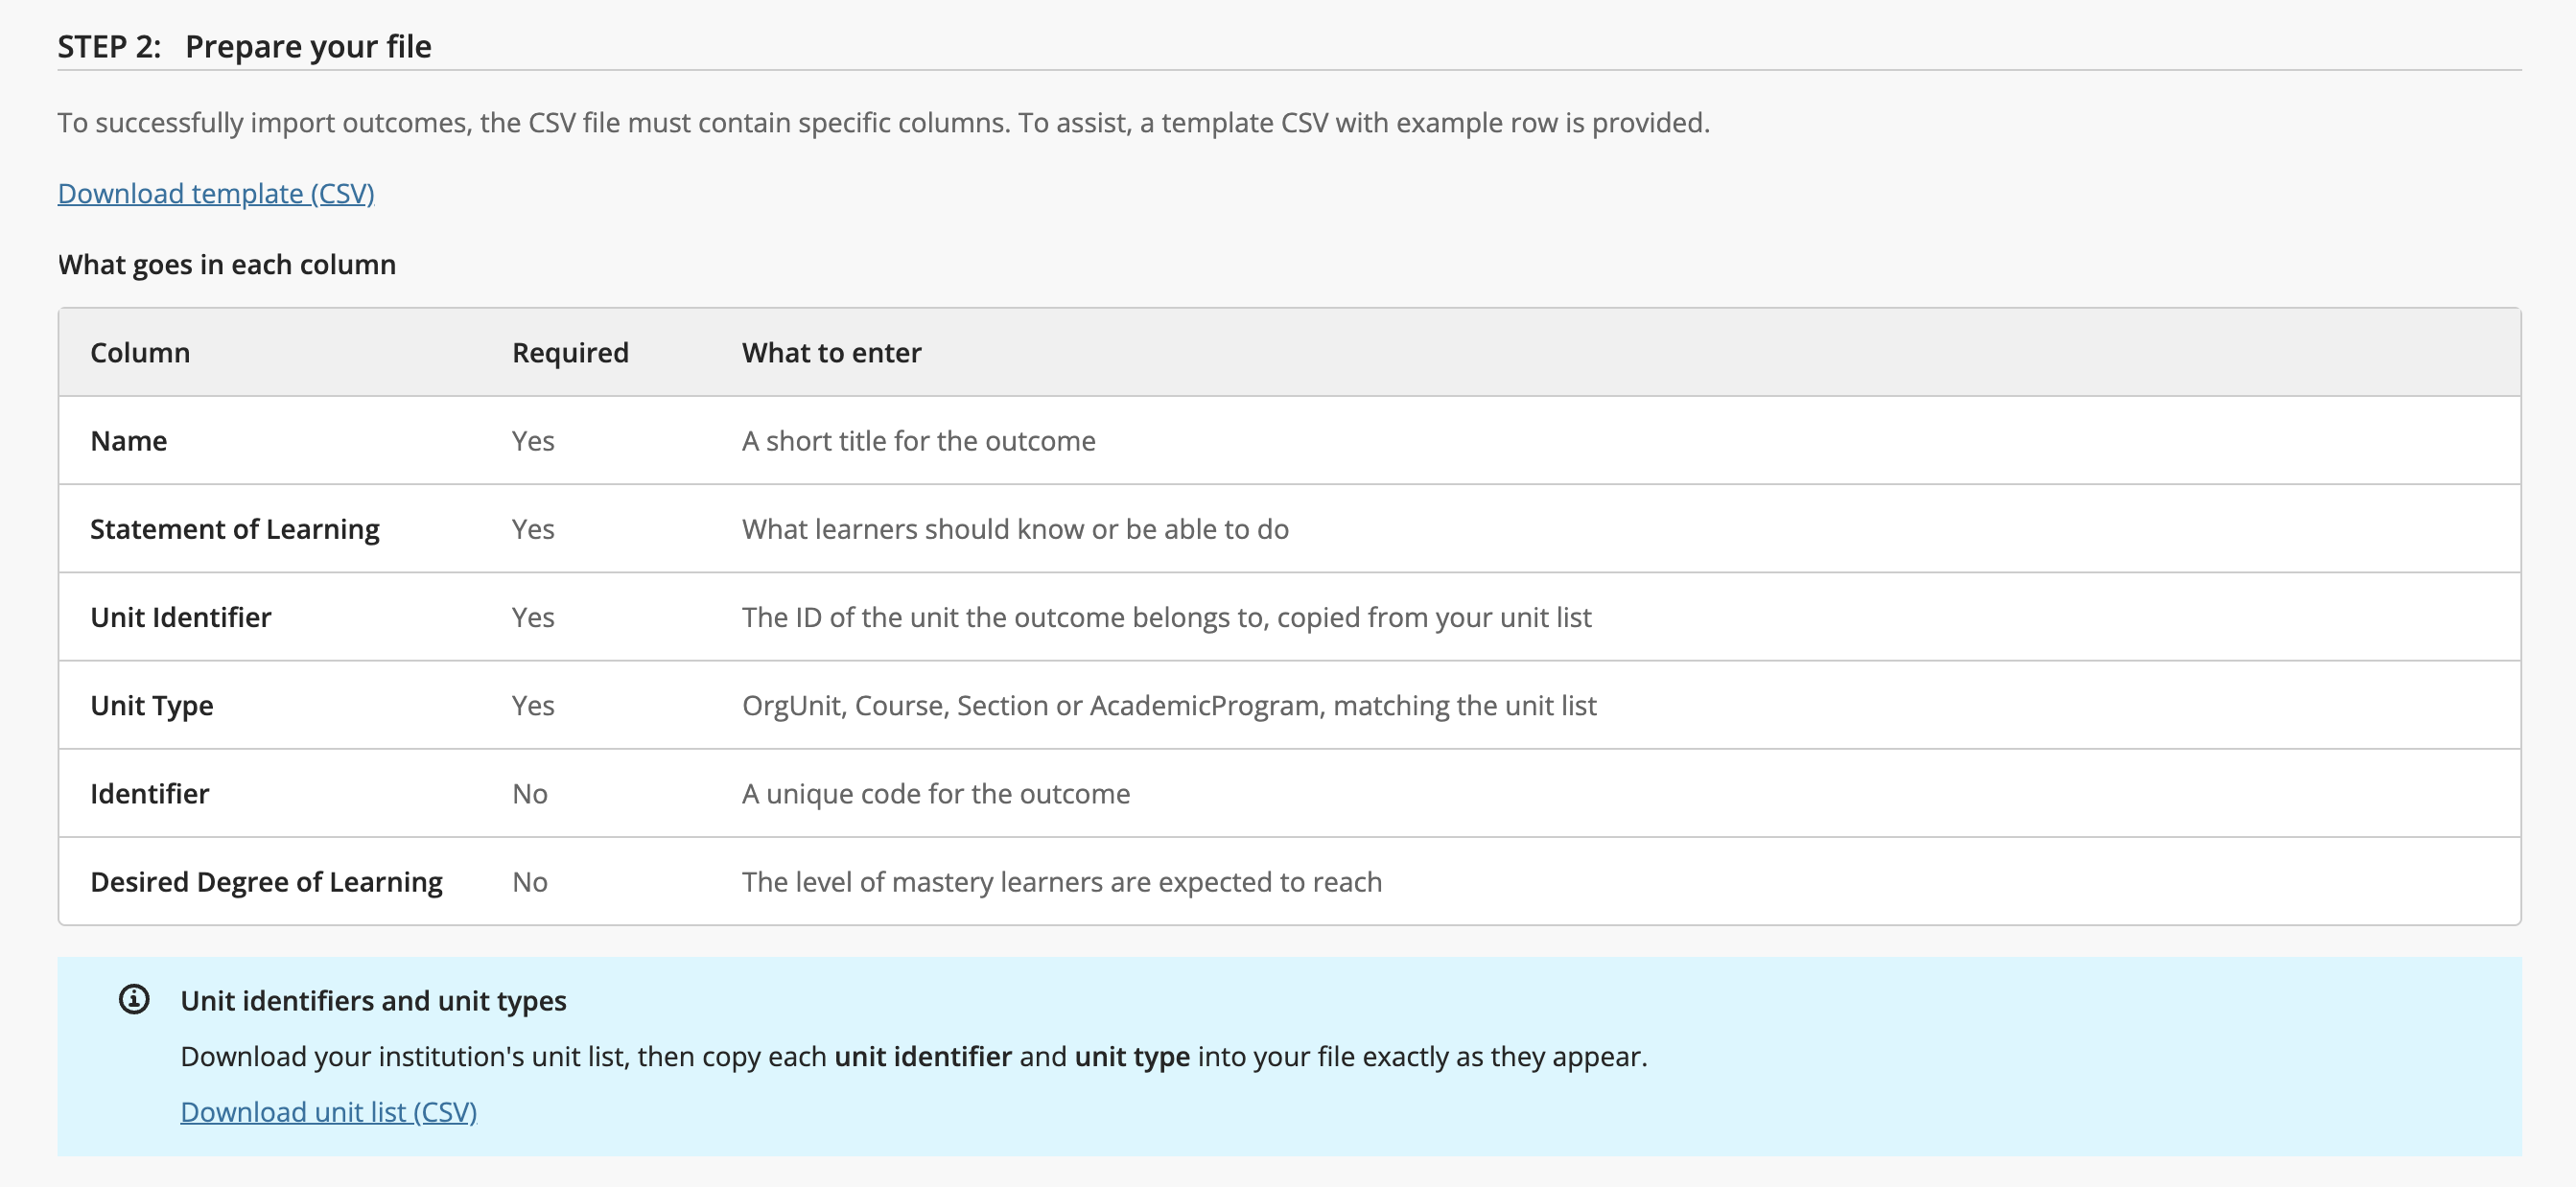2576x1187 pixels.
Task: Click the 'Yes' value in Name row
Action: 533,440
